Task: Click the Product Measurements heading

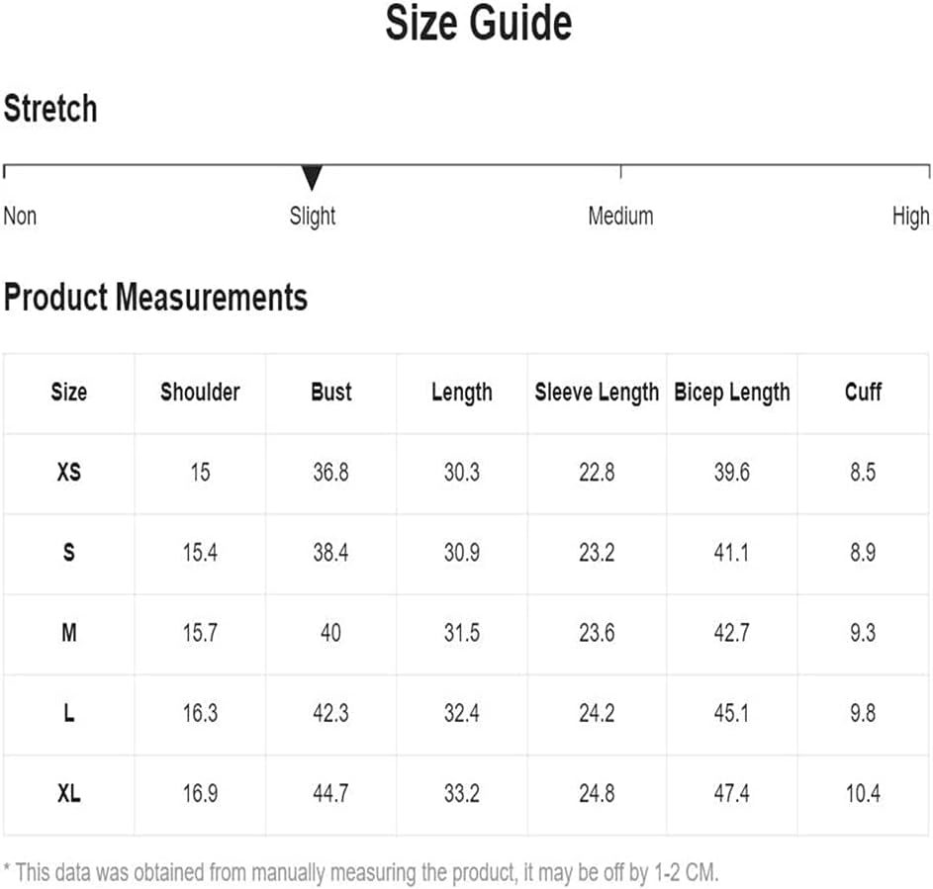Action: click(155, 297)
